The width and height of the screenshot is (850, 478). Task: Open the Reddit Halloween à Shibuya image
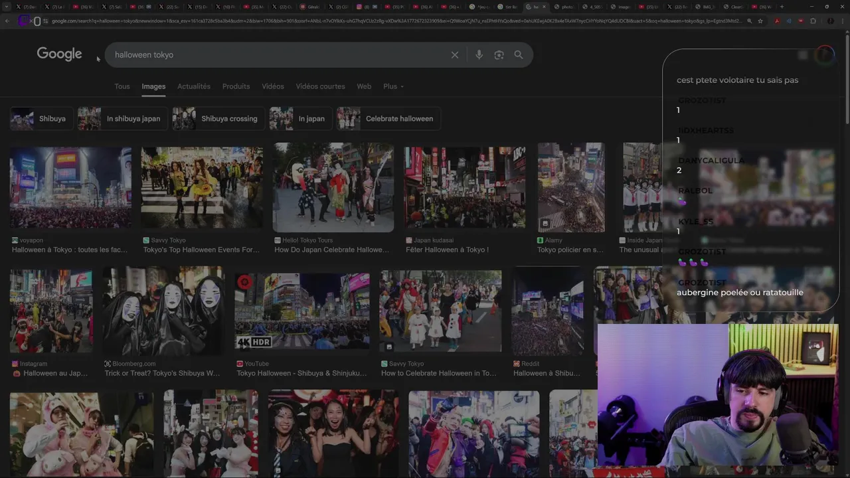coord(547,310)
